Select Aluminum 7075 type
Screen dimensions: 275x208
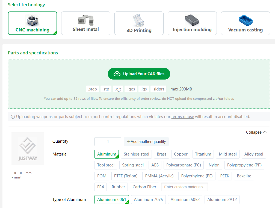(x=148, y=200)
